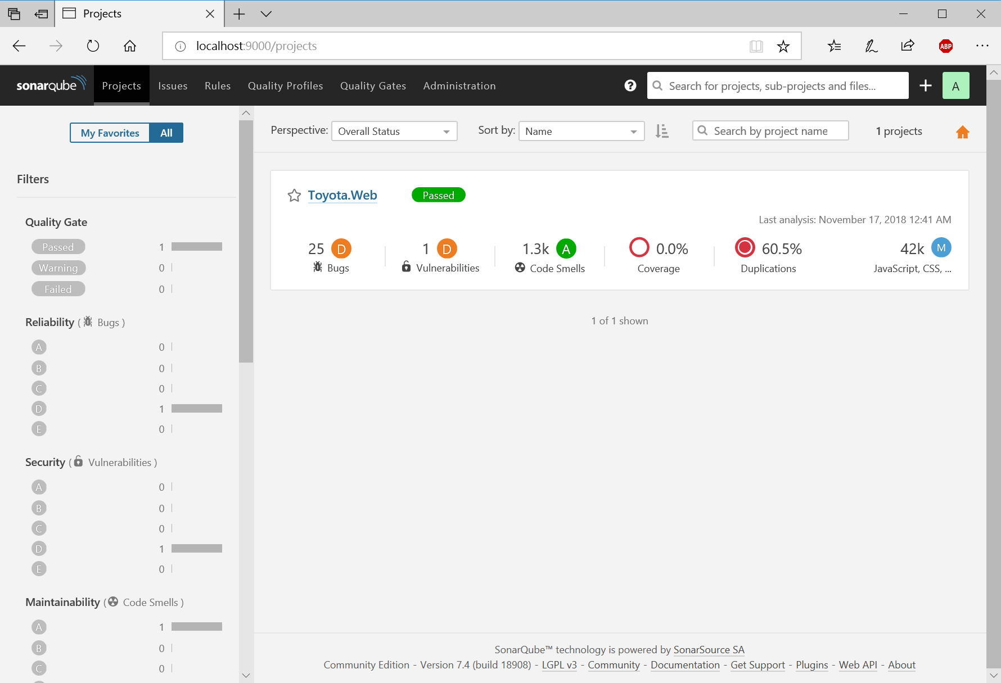
Task: Filter Security by rating D
Action: coord(39,549)
